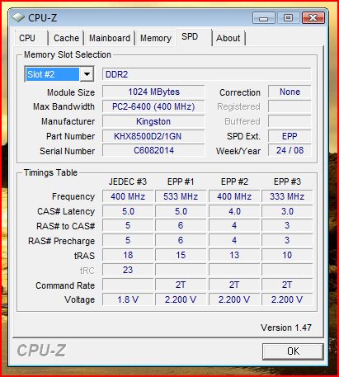
Task: Click the empty Registered field
Action: [x=290, y=106]
